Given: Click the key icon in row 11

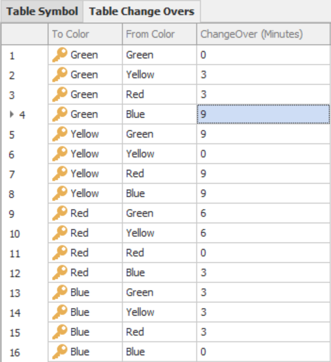Looking at the screenshot, I should click(60, 253).
